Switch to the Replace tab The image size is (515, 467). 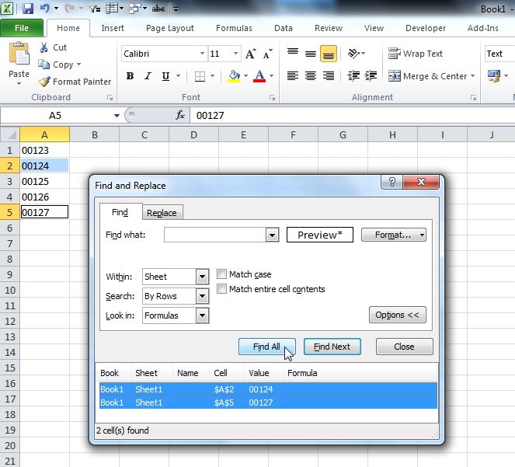point(162,213)
